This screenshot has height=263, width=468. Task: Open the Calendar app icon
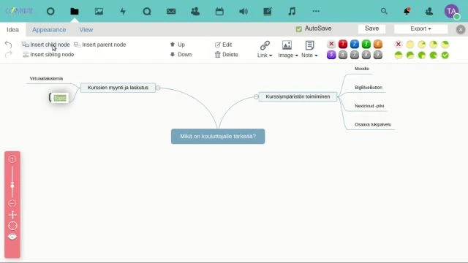tap(219, 12)
